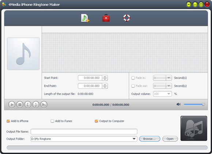Click the play selected segment button
Screen dimensions: 212x154
click(44, 105)
